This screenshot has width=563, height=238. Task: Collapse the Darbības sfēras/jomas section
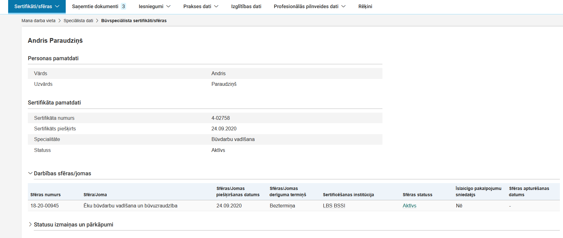click(x=30, y=173)
